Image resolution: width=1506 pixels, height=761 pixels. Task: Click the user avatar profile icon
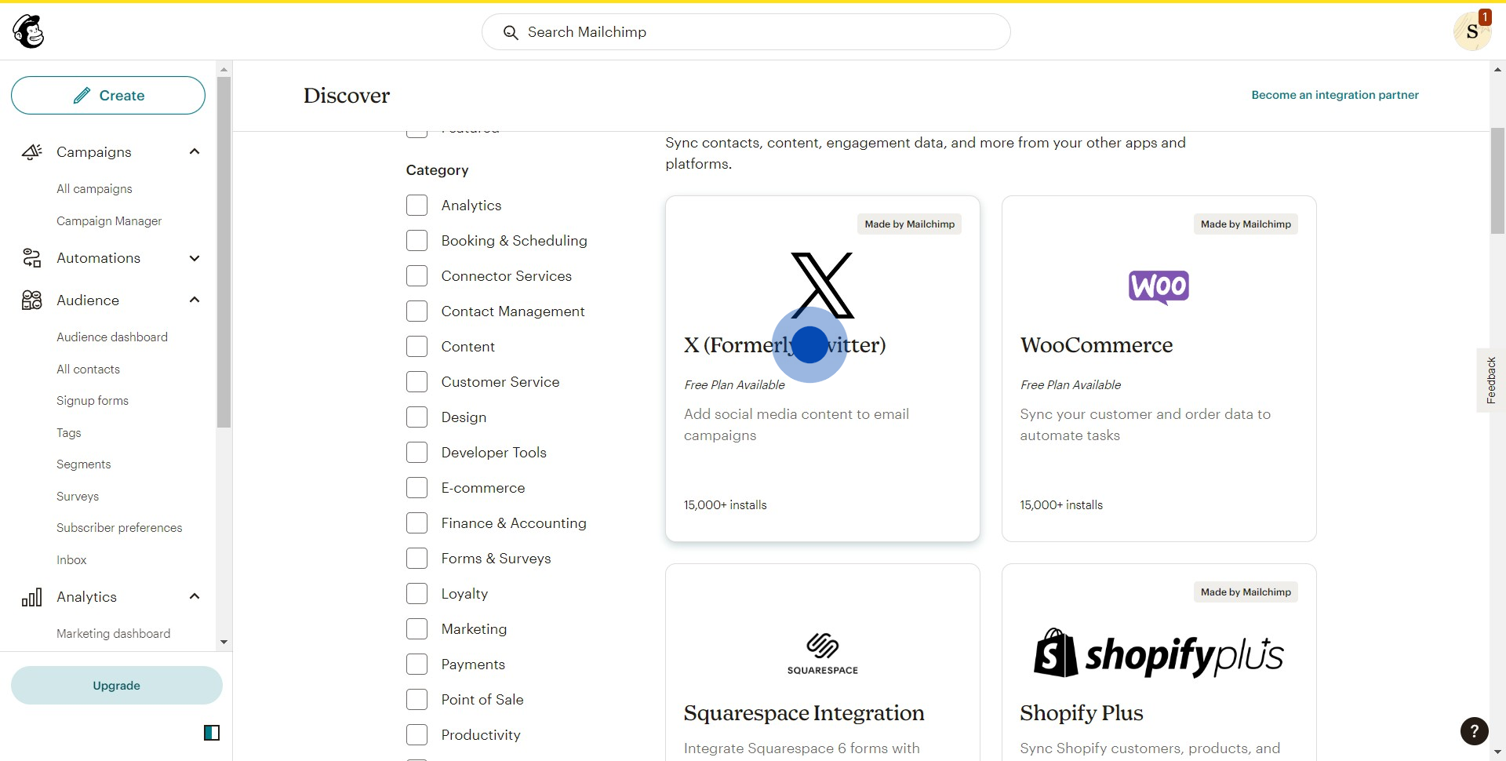click(x=1471, y=32)
